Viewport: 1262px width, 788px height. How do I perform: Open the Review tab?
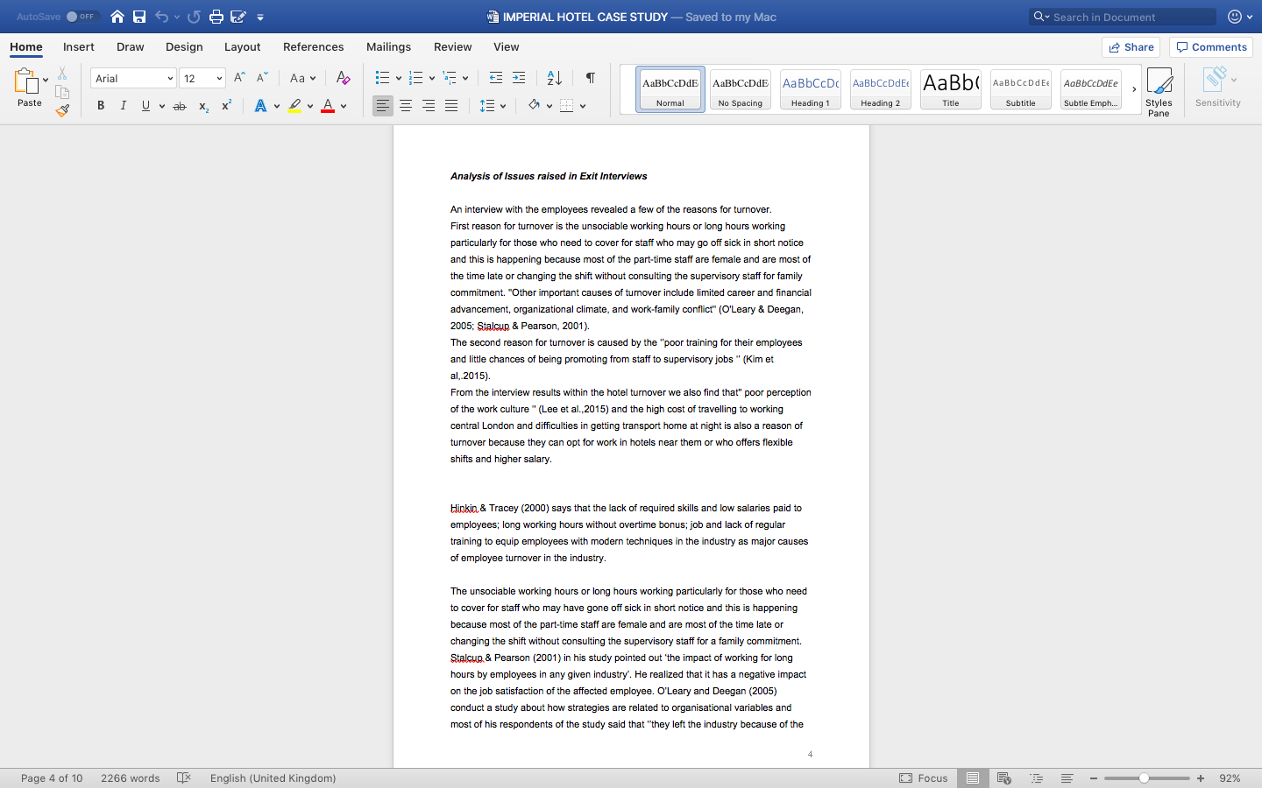coord(452,46)
